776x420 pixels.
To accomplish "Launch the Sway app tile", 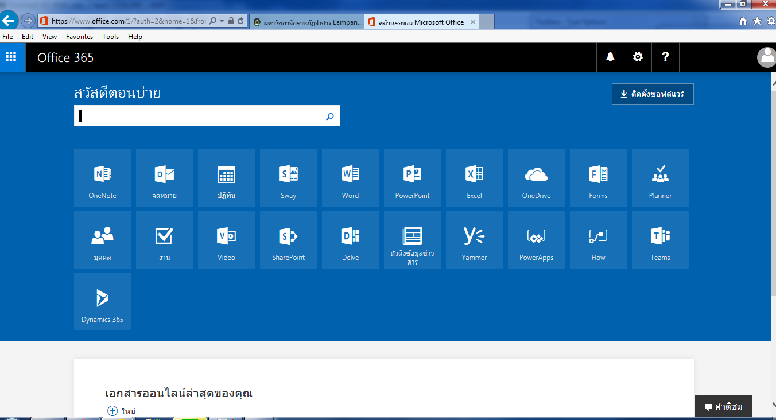I will coord(289,178).
